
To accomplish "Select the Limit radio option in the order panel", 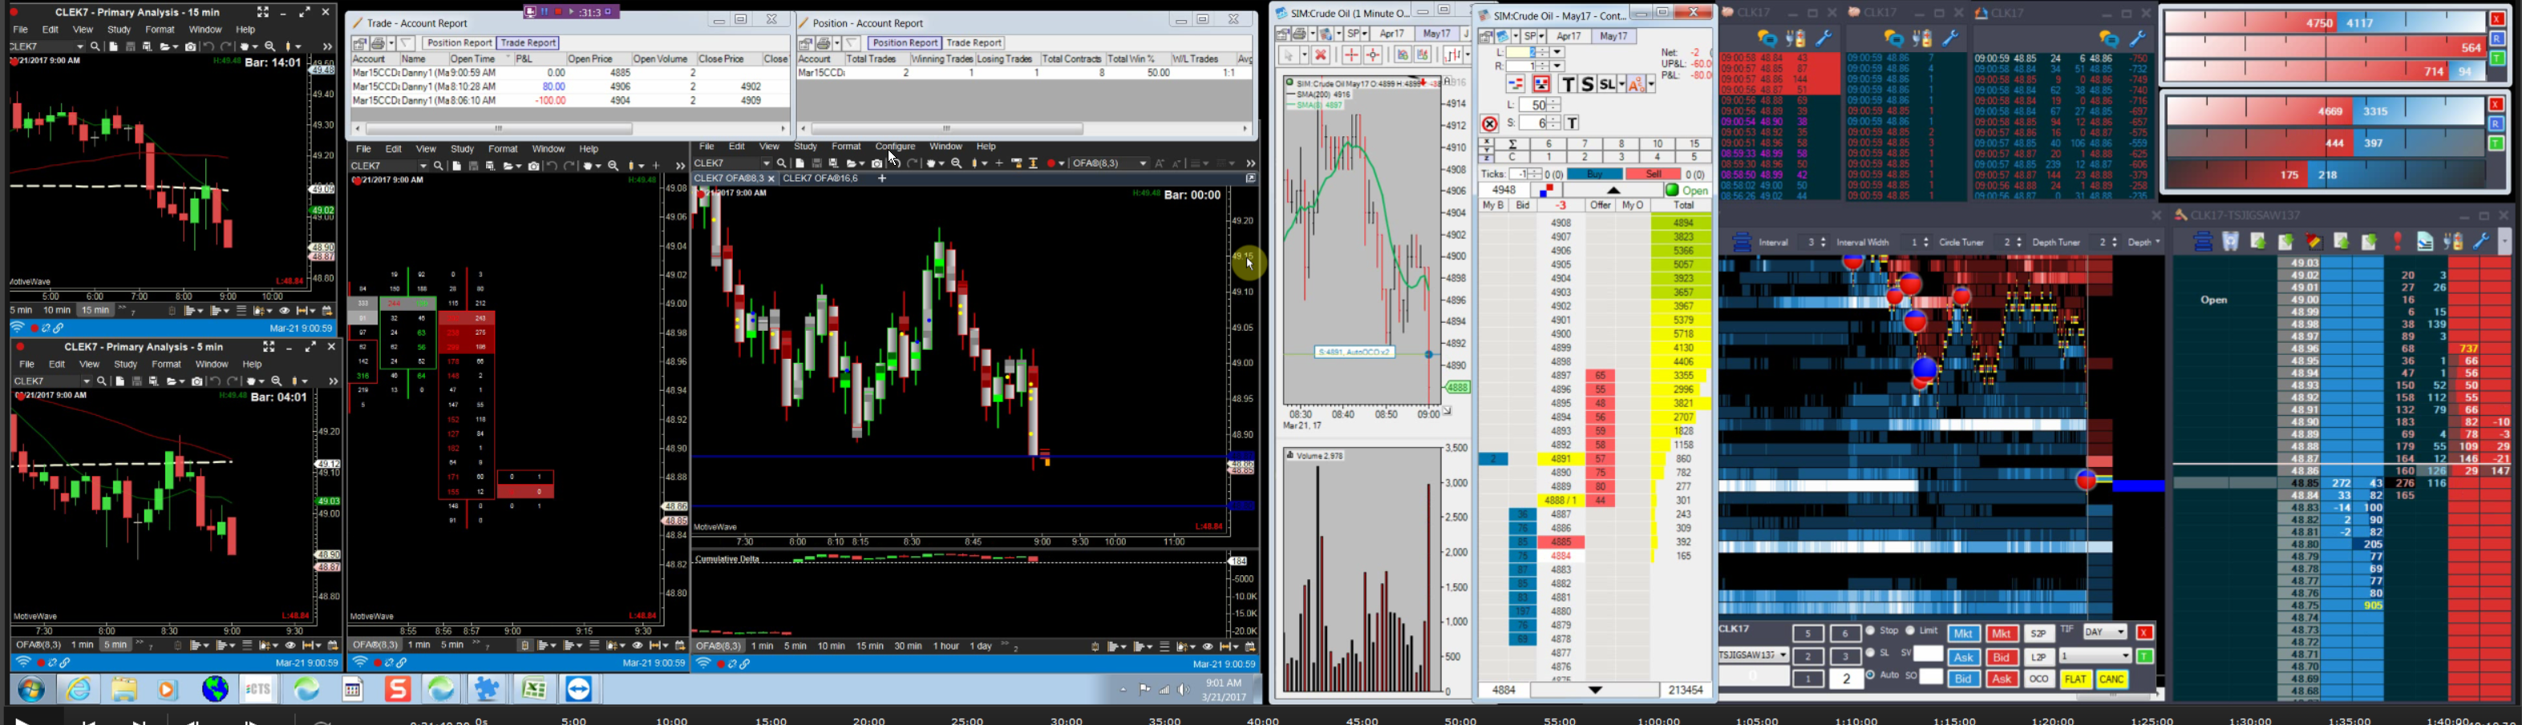I will tap(1910, 631).
